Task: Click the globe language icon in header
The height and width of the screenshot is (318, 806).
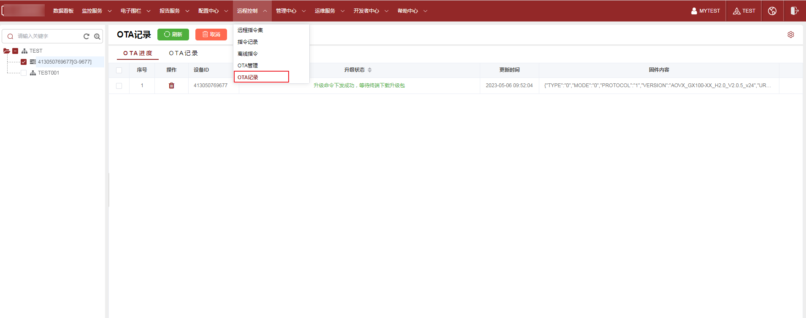Action: tap(772, 11)
